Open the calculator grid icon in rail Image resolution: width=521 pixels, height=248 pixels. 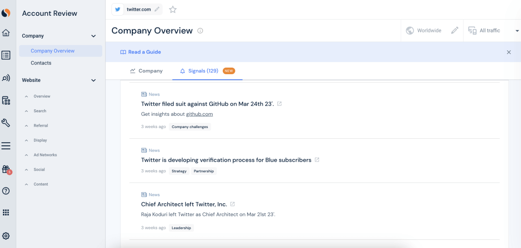(6, 101)
